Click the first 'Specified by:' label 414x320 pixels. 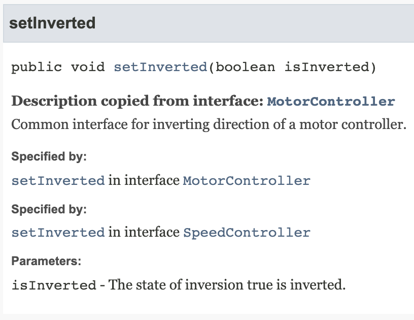click(49, 156)
